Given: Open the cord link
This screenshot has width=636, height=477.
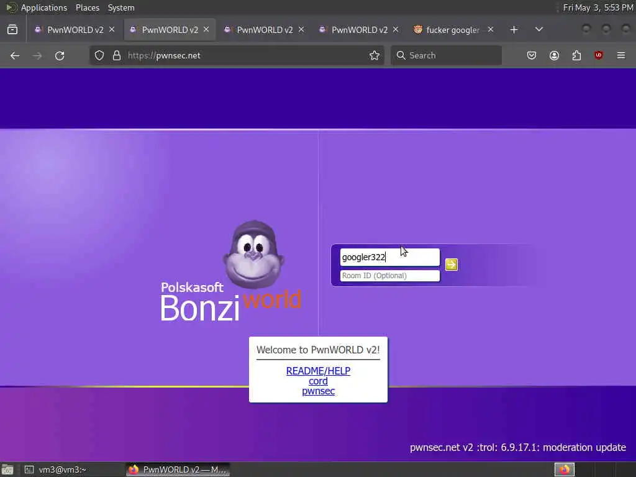Looking at the screenshot, I should click(x=318, y=381).
